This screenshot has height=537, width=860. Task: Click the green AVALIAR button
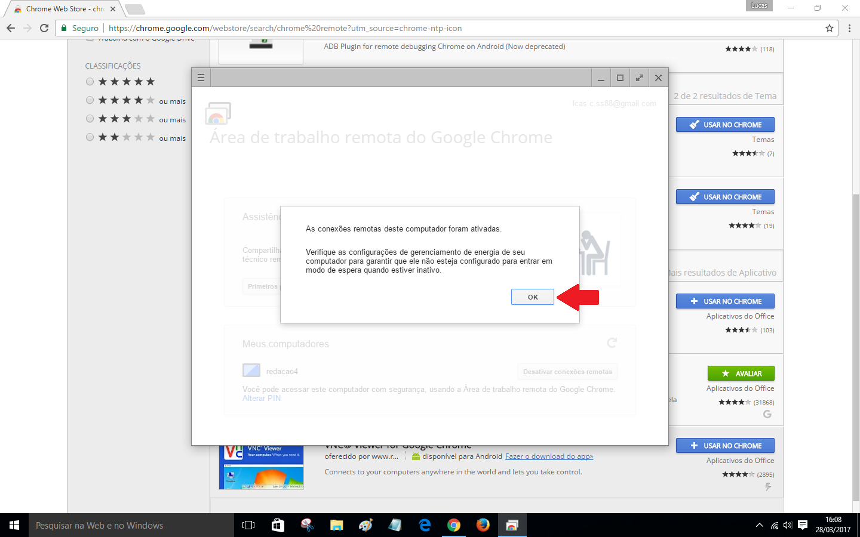pyautogui.click(x=741, y=374)
